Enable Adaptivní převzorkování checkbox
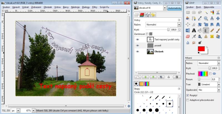 [x=188, y=100]
